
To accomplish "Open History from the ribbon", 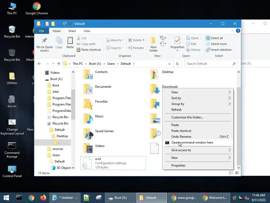I will [x=193, y=50].
